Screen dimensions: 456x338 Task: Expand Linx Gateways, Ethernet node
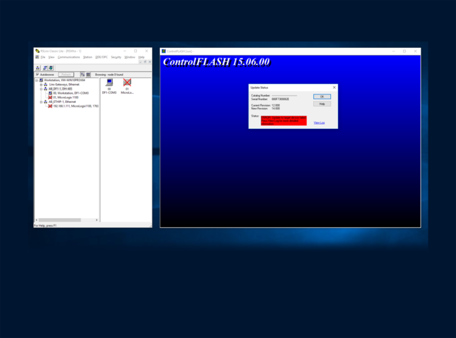click(x=40, y=84)
